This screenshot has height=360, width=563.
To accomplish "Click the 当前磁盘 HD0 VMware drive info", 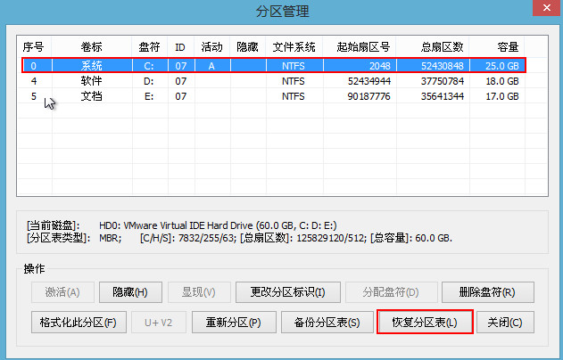I will pos(182,225).
